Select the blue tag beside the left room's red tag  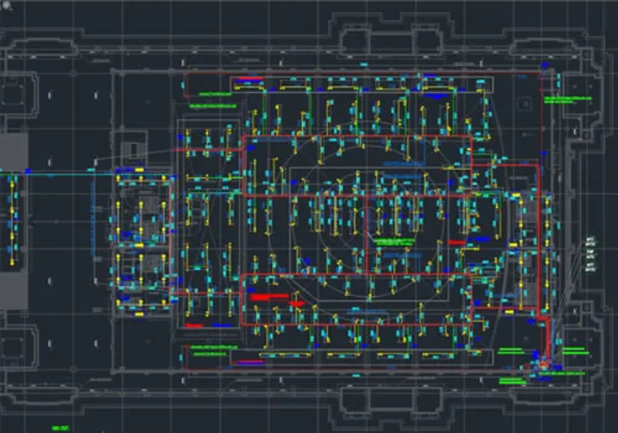click(x=222, y=326)
